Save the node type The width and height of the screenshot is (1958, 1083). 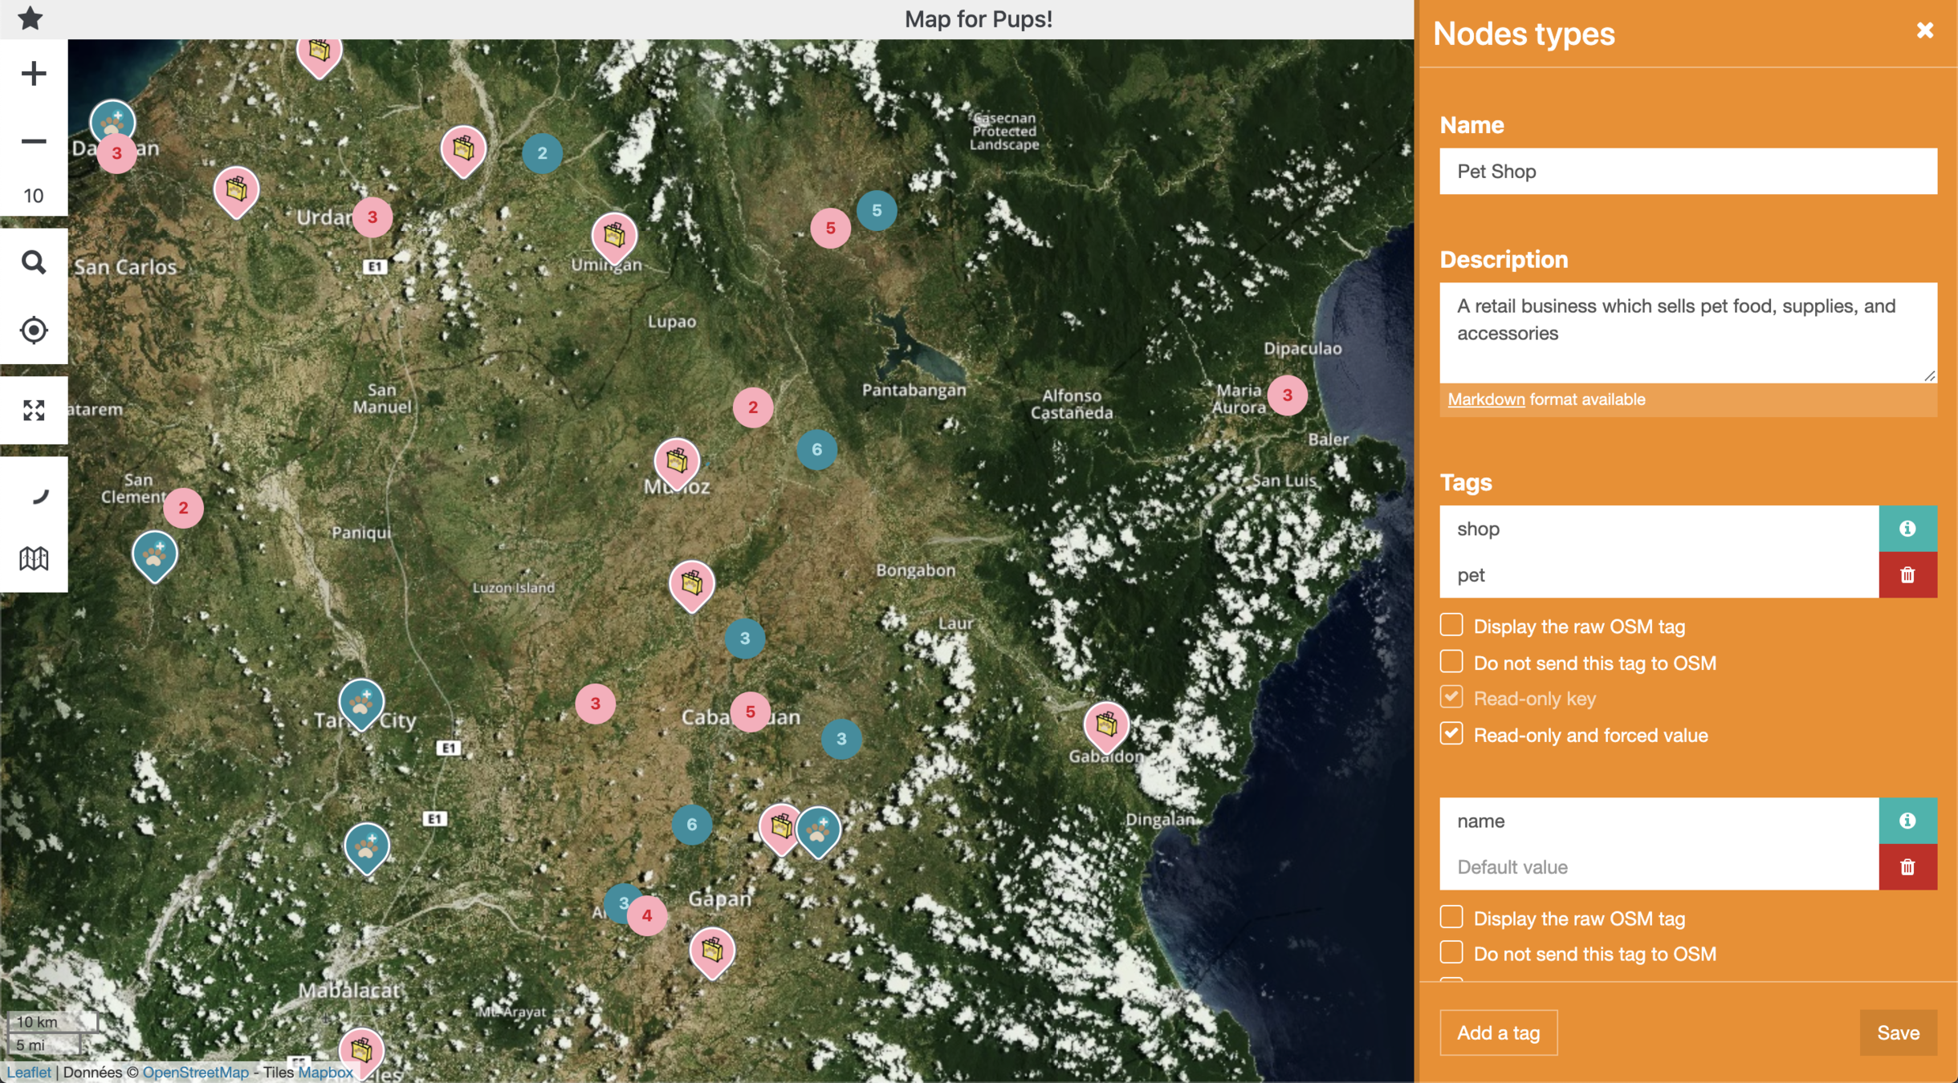(1898, 1032)
